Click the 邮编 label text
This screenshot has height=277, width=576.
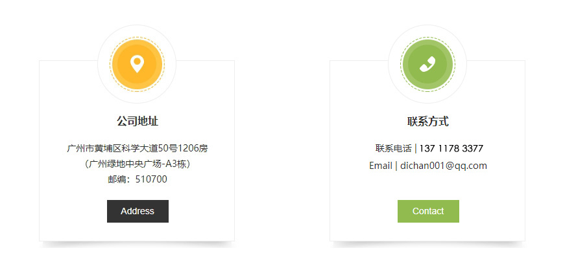coord(117,179)
